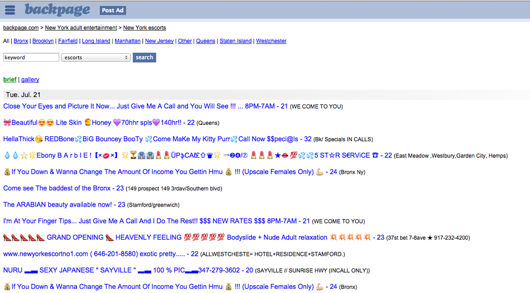Filter listings by Queens

pos(205,41)
